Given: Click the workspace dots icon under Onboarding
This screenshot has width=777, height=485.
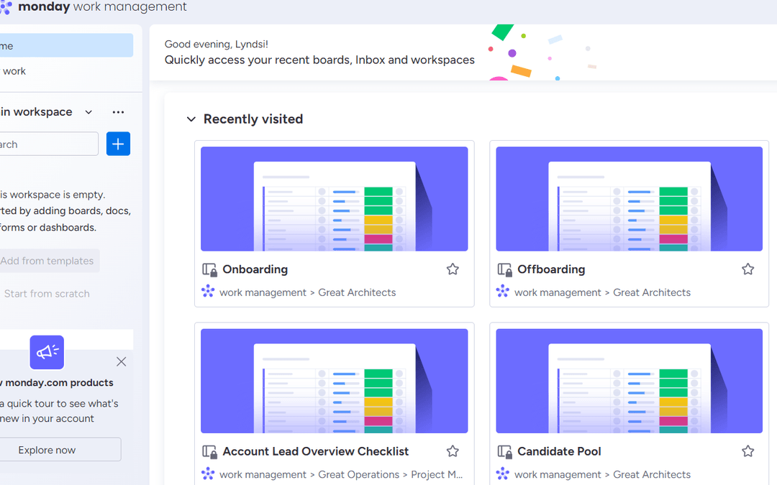Looking at the screenshot, I should click(x=207, y=292).
